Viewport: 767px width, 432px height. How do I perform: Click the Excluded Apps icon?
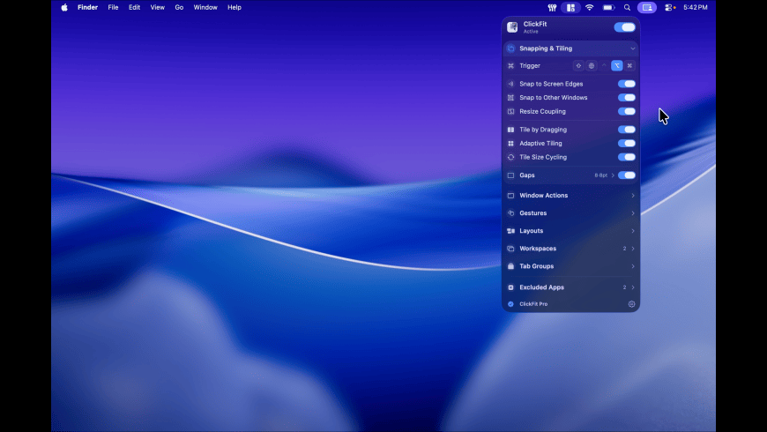[510, 287]
